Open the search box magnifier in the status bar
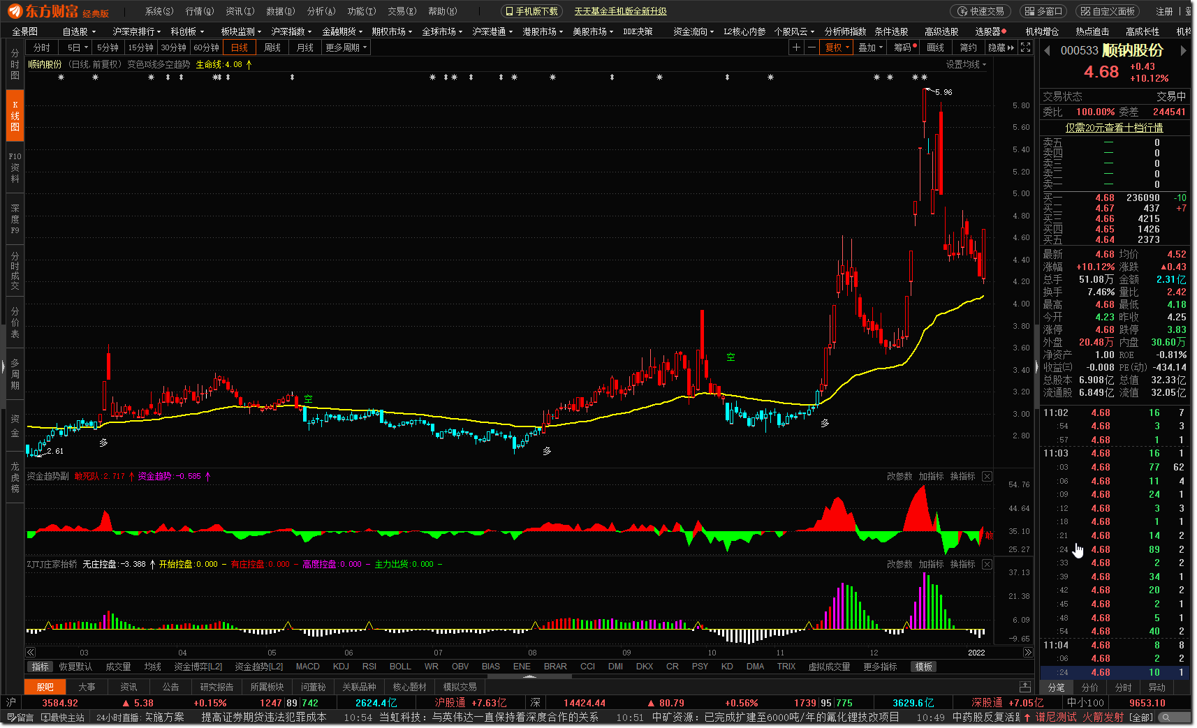 coord(1166,718)
